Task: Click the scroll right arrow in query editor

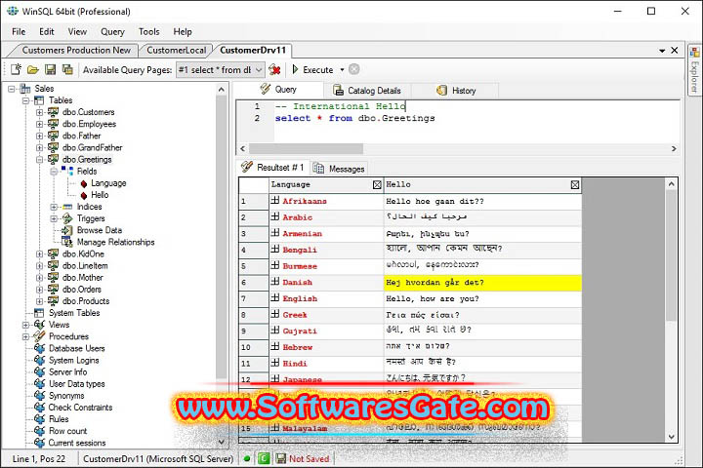Action: click(674, 148)
